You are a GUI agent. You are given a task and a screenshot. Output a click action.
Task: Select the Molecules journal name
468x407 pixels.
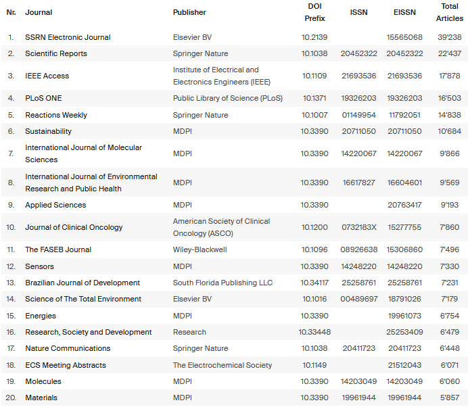click(x=43, y=381)
